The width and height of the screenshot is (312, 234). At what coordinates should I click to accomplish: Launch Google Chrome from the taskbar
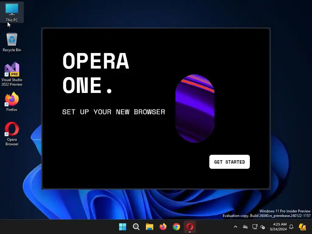176,227
